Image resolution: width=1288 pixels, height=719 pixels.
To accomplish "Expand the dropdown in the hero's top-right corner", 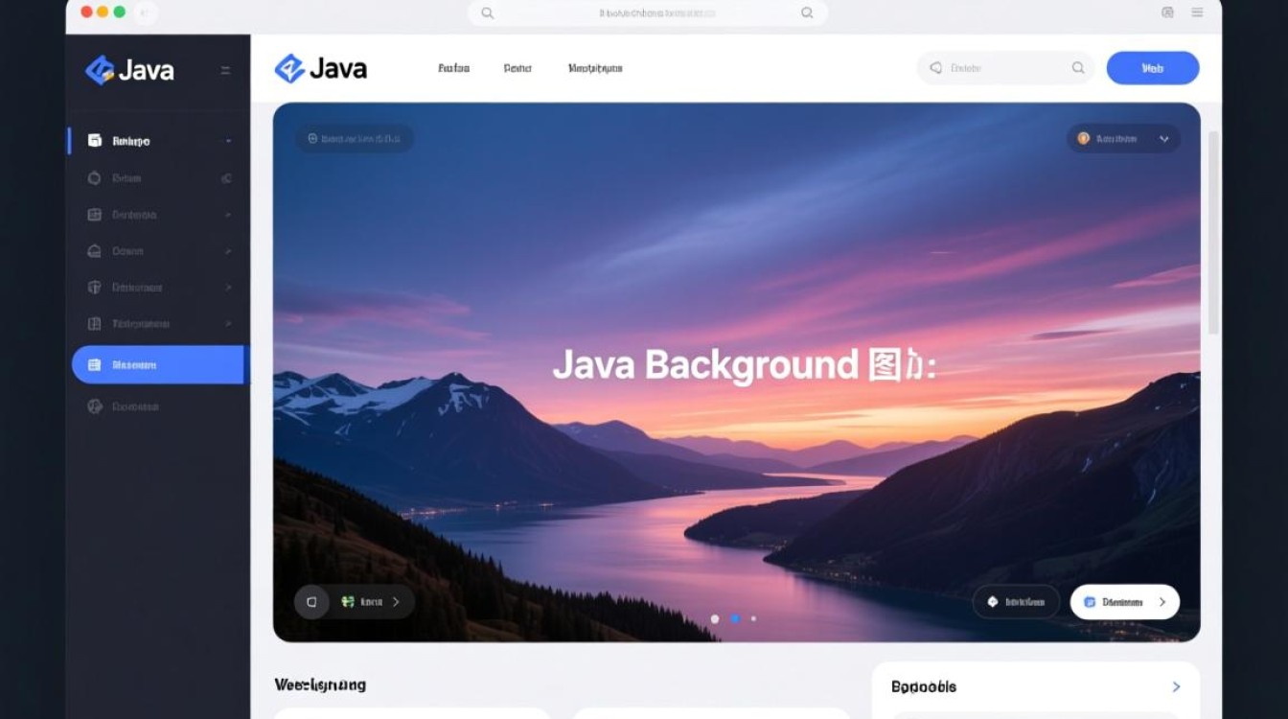I will coord(1165,138).
